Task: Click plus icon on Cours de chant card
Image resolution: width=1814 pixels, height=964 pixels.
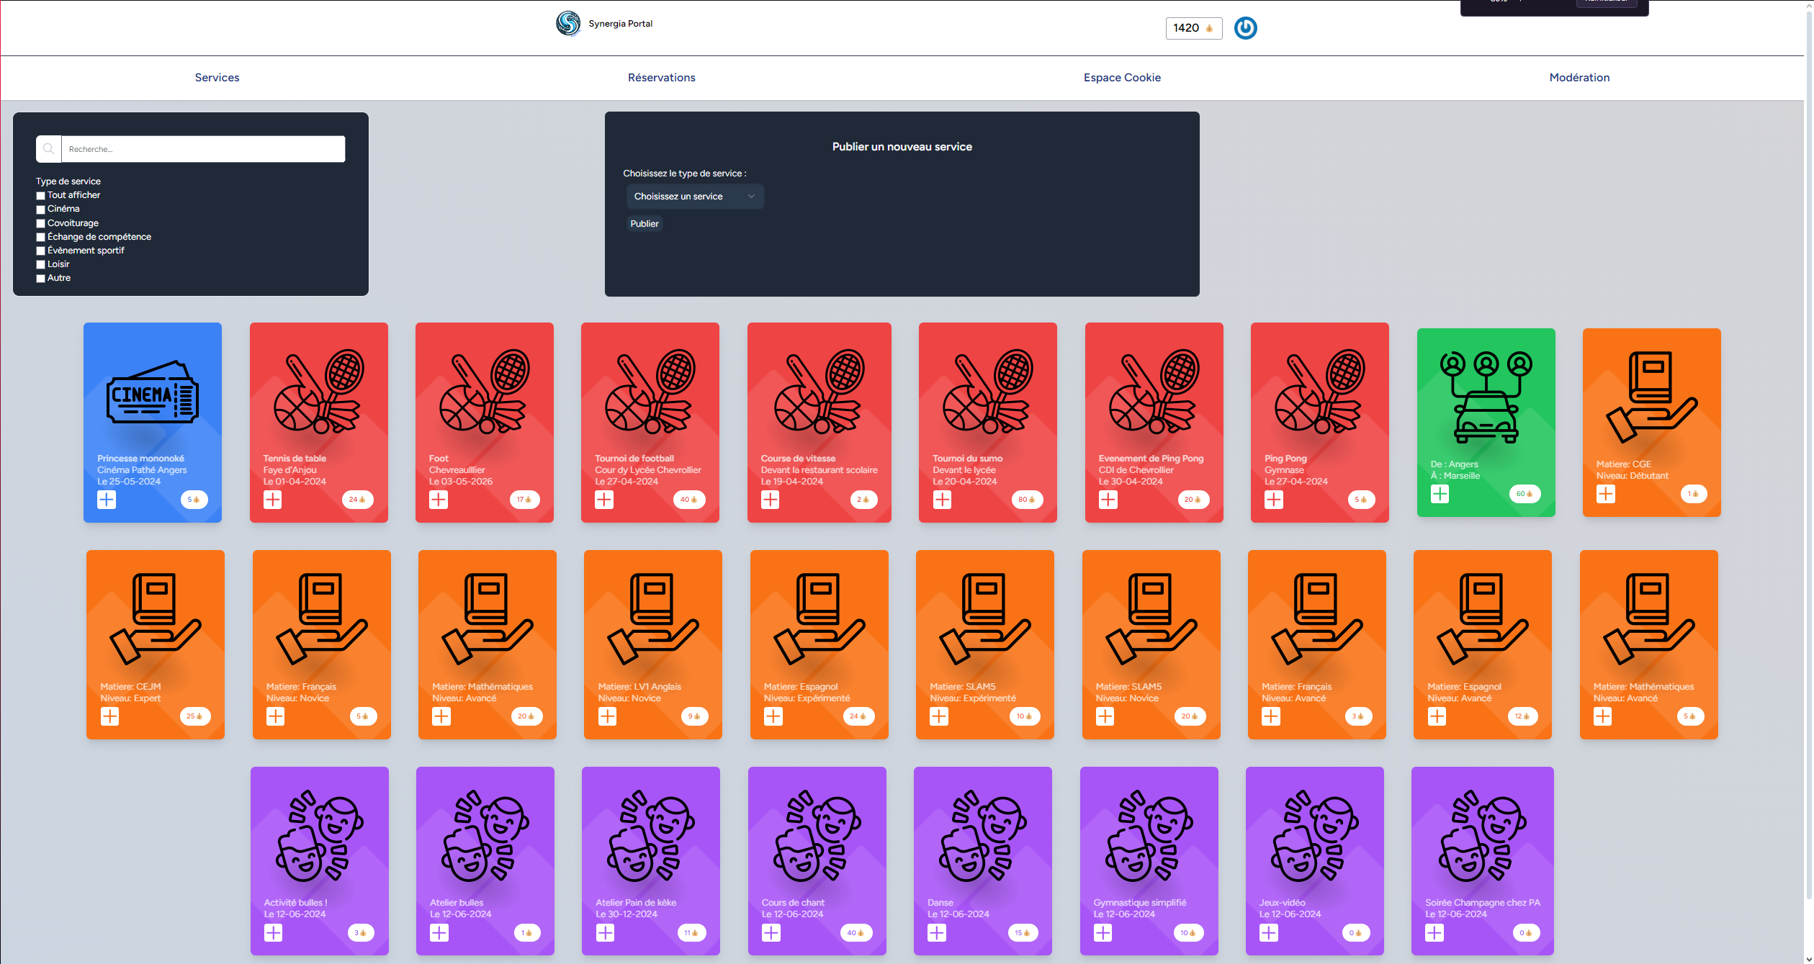Action: click(771, 932)
